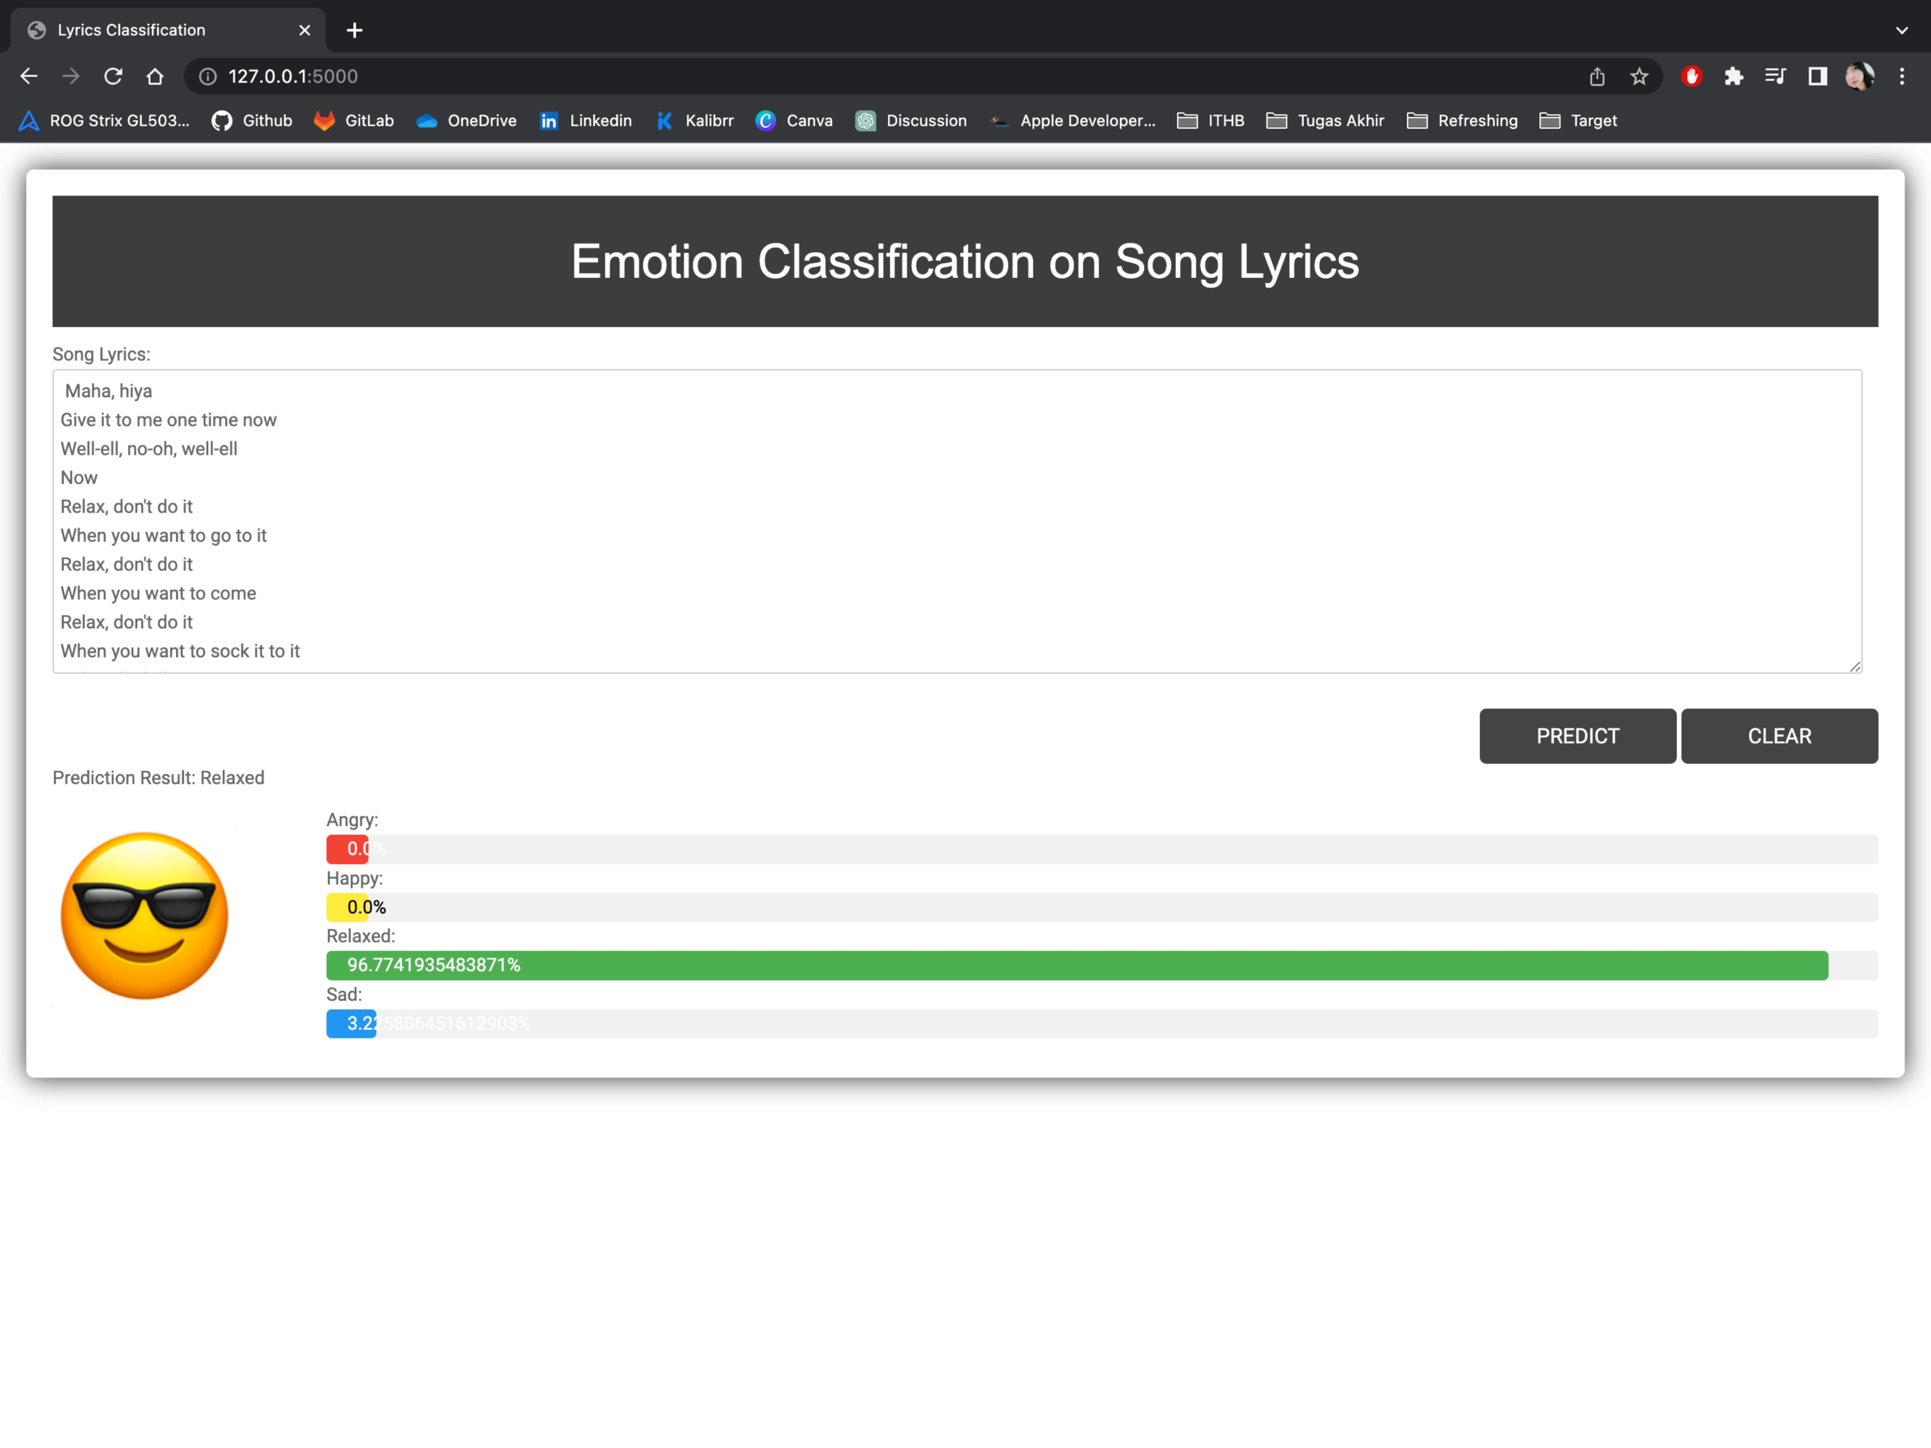
Task: Click the red ad blocker extension icon
Action: coord(1691,77)
